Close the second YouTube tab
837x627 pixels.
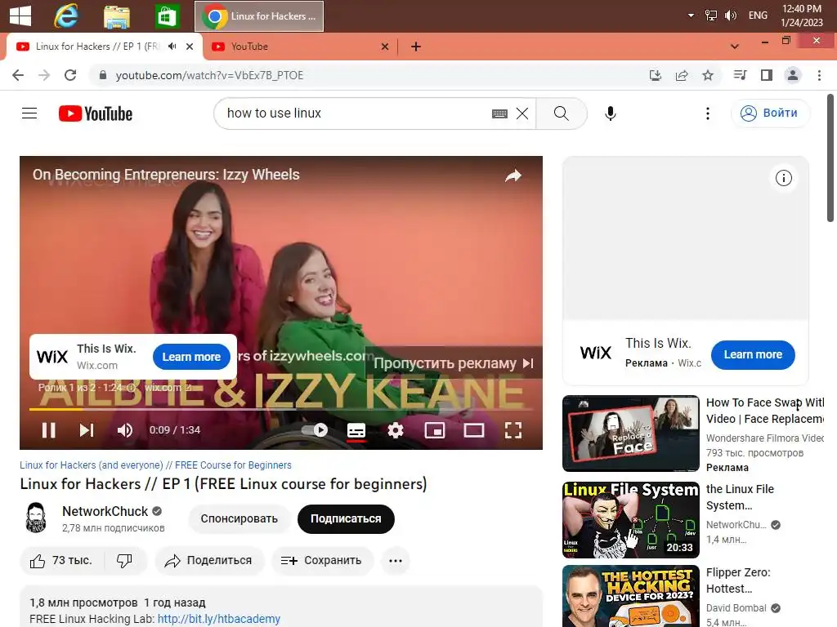click(385, 47)
